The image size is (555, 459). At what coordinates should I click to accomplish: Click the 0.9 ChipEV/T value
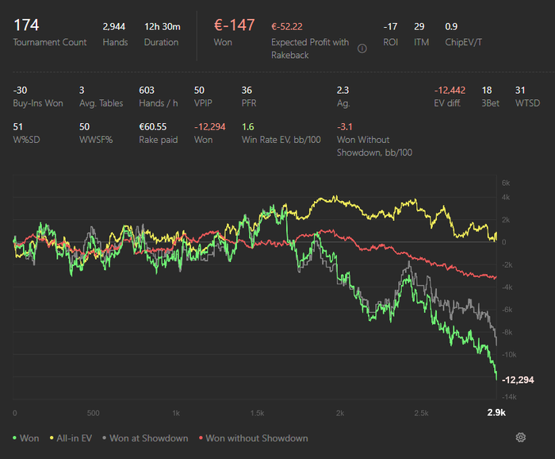[x=451, y=26]
